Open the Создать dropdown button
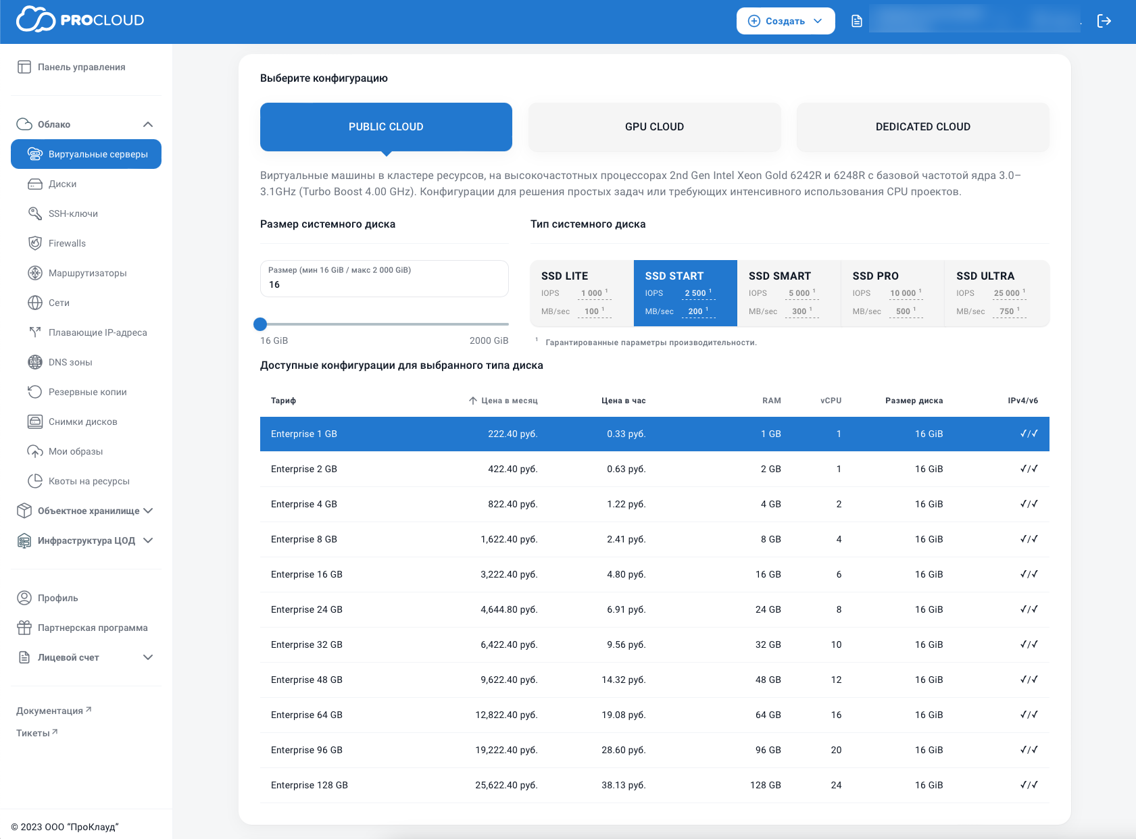The height and width of the screenshot is (839, 1136). [785, 21]
